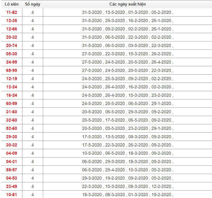The height and width of the screenshot is (198, 212).
Task: Click date 24-5-2020 in the 12-19 row
Action: pyautogui.click(x=92, y=79)
